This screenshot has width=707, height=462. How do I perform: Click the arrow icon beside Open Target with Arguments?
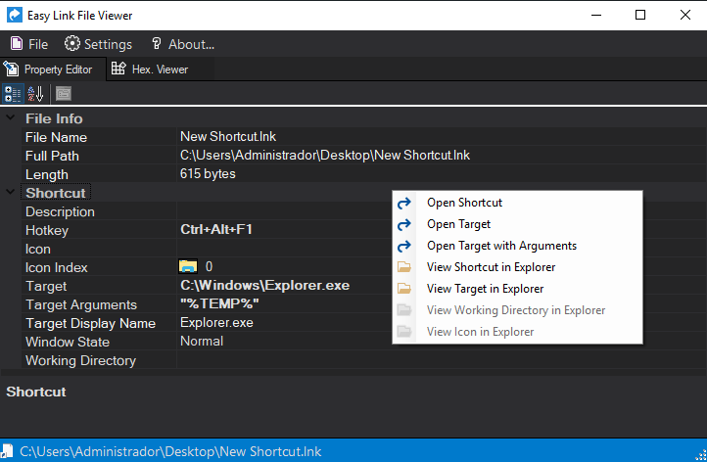click(x=404, y=246)
